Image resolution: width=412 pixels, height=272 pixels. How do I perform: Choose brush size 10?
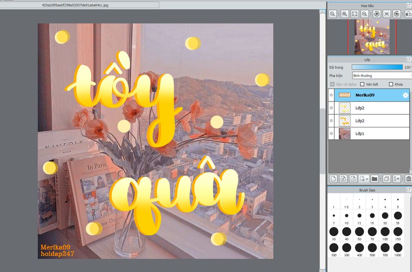point(346,218)
